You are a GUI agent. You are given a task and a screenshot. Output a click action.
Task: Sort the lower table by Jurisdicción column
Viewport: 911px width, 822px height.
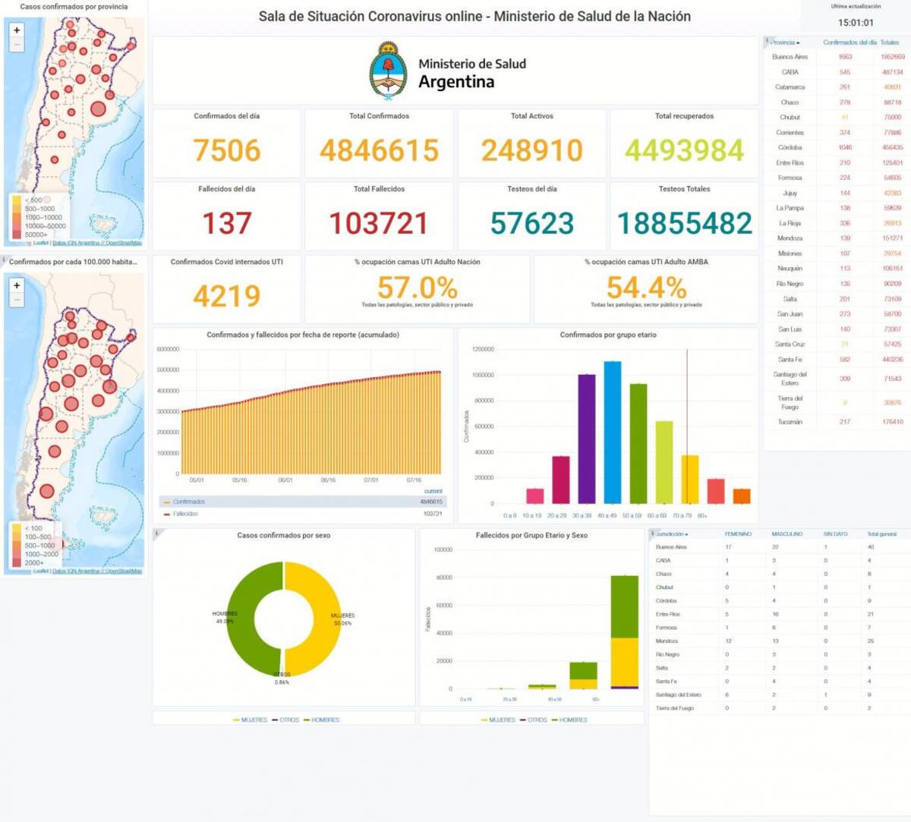(673, 534)
